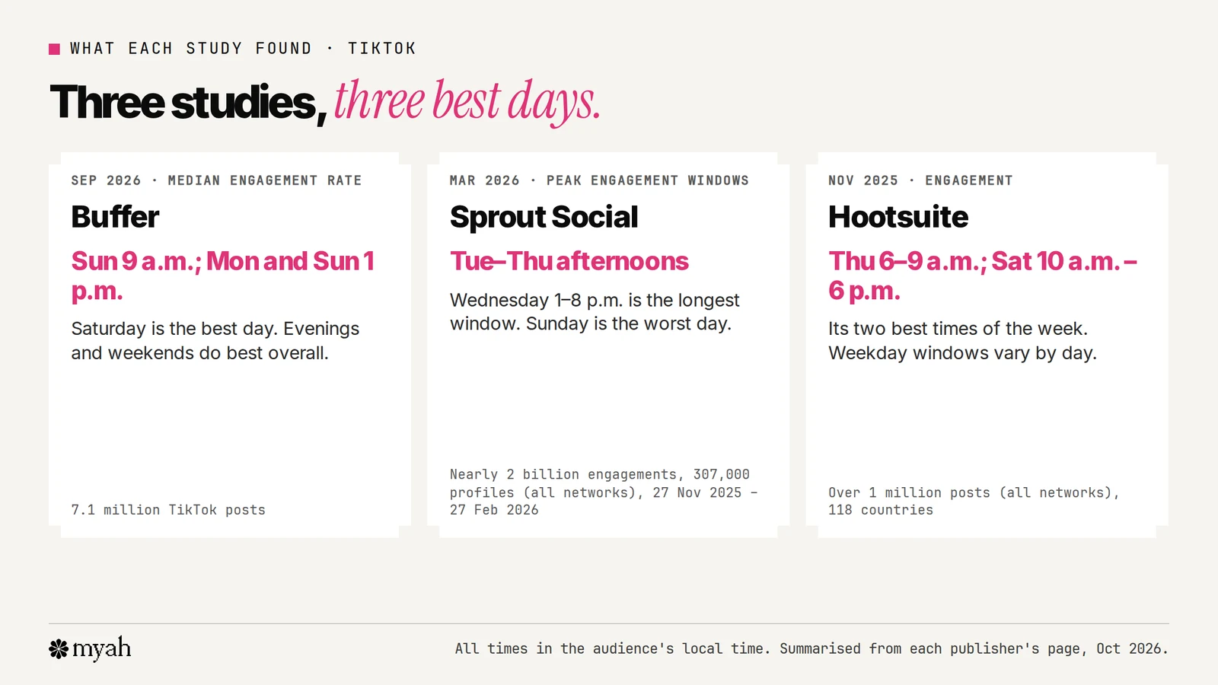This screenshot has width=1218, height=685.
Task: Click the pink square bullet before the header
Action: tap(54, 49)
